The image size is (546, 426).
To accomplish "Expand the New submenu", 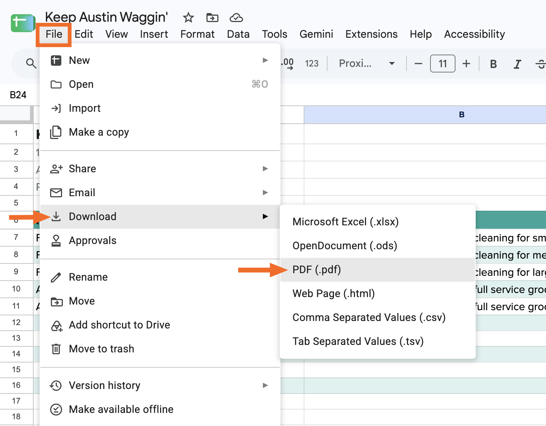I will [x=160, y=61].
